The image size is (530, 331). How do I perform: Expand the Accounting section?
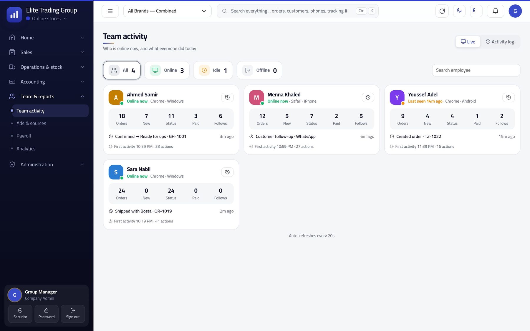tap(47, 82)
